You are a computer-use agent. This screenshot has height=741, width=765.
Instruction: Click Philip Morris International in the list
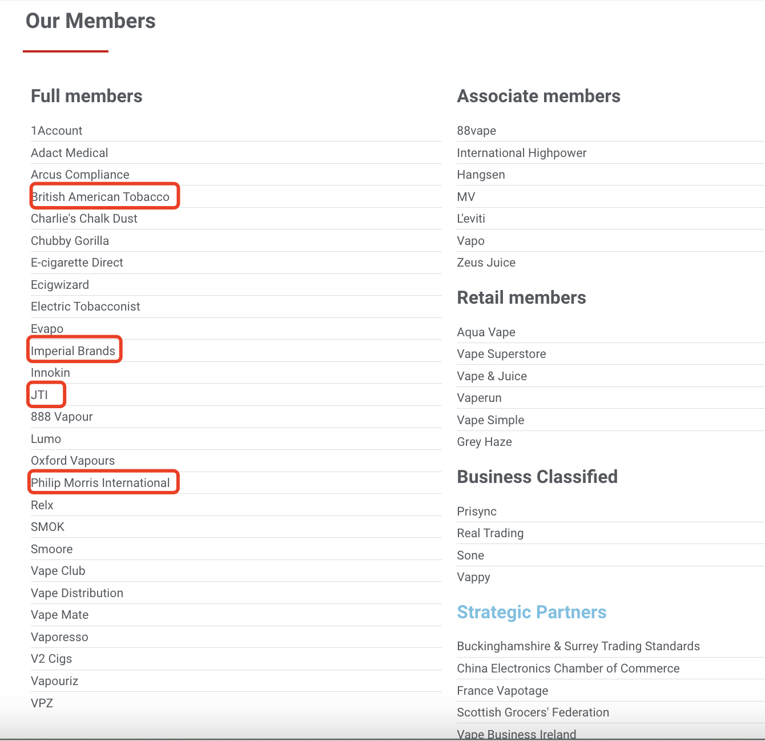[100, 483]
